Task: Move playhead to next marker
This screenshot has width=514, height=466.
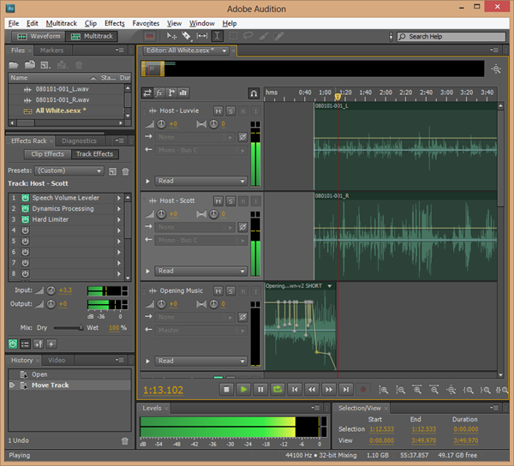Action: pos(346,389)
